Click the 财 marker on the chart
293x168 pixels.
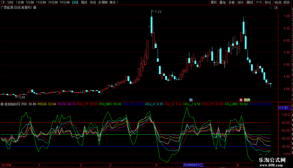point(191,100)
